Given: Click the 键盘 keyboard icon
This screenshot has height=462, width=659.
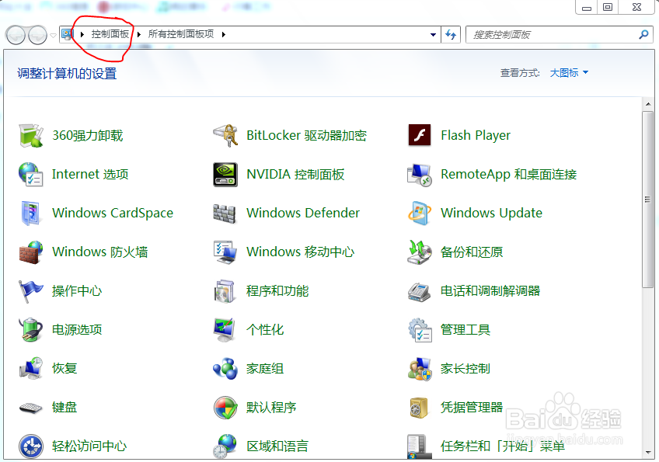Looking at the screenshot, I should pos(30,408).
